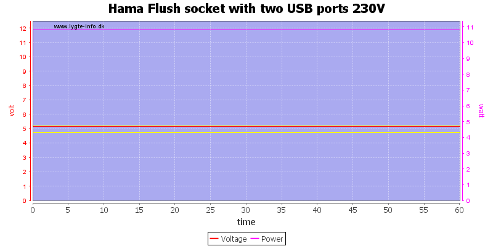Click the red volt axis label

tap(12, 111)
